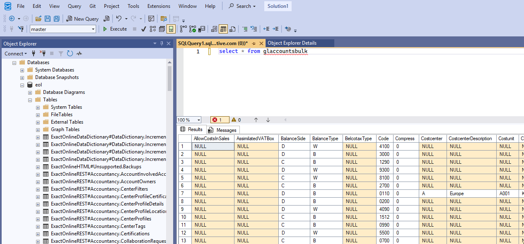Parse the query with the checkmark icon
This screenshot has width=524, height=244.
[x=143, y=29]
